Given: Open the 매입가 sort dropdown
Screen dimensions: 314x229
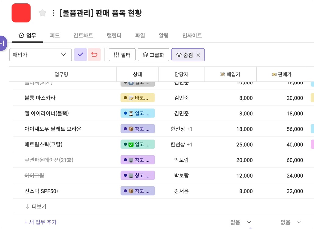Looking at the screenshot, I should point(41,55).
